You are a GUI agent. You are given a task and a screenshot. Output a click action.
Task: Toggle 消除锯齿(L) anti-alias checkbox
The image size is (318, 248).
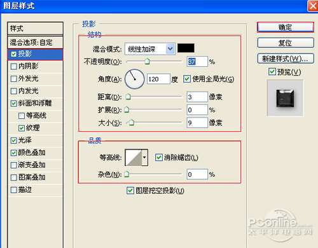pyautogui.click(x=159, y=158)
